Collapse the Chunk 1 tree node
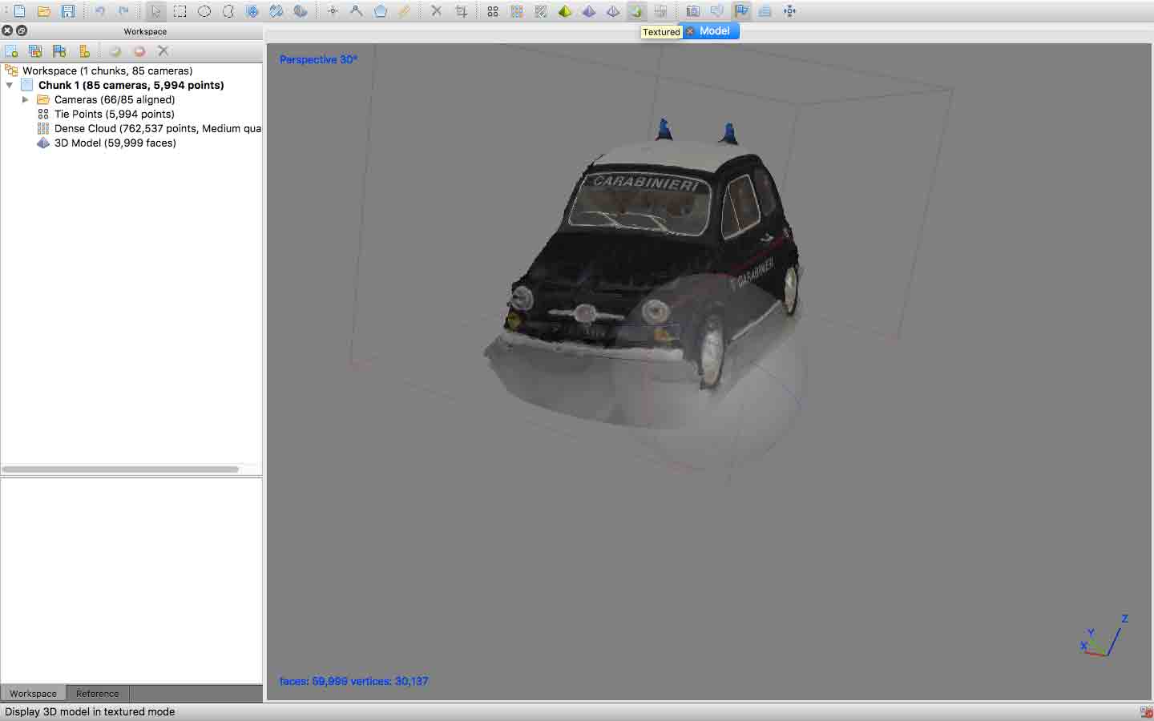Image resolution: width=1154 pixels, height=721 pixels. (x=10, y=85)
